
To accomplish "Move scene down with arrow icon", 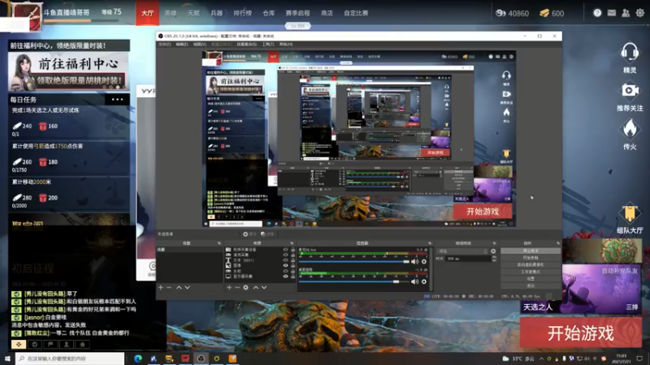I will (x=188, y=287).
